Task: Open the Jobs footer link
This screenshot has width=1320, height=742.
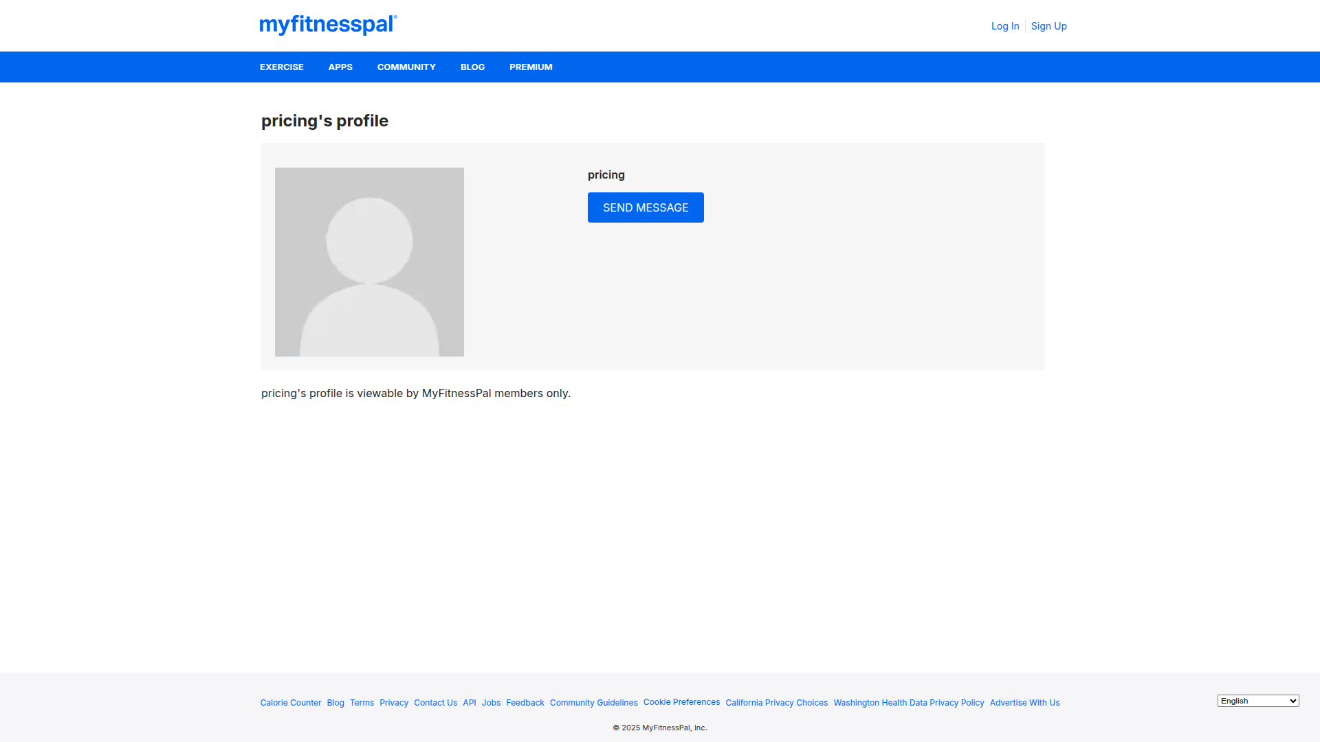Action: 491,703
